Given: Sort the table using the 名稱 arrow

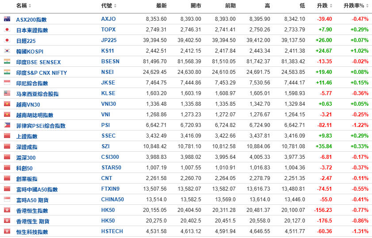Looking at the screenshot, I should pyautogui.click(x=29, y=6).
